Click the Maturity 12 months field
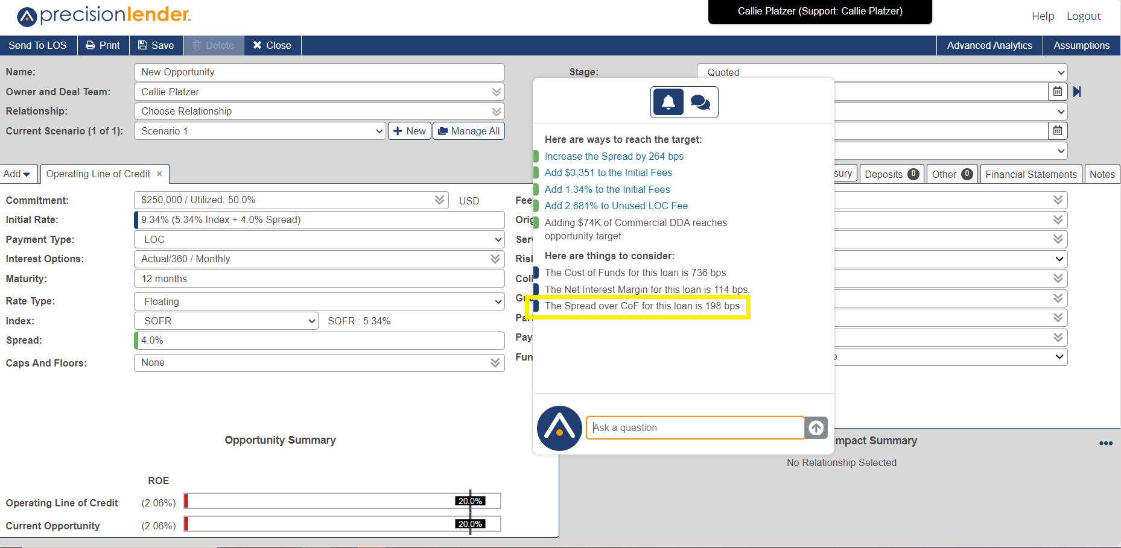The width and height of the screenshot is (1121, 548). click(x=319, y=279)
